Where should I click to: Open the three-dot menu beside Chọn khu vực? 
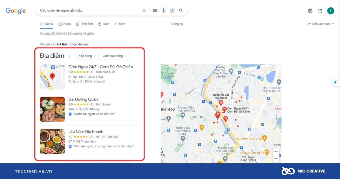click(94, 44)
